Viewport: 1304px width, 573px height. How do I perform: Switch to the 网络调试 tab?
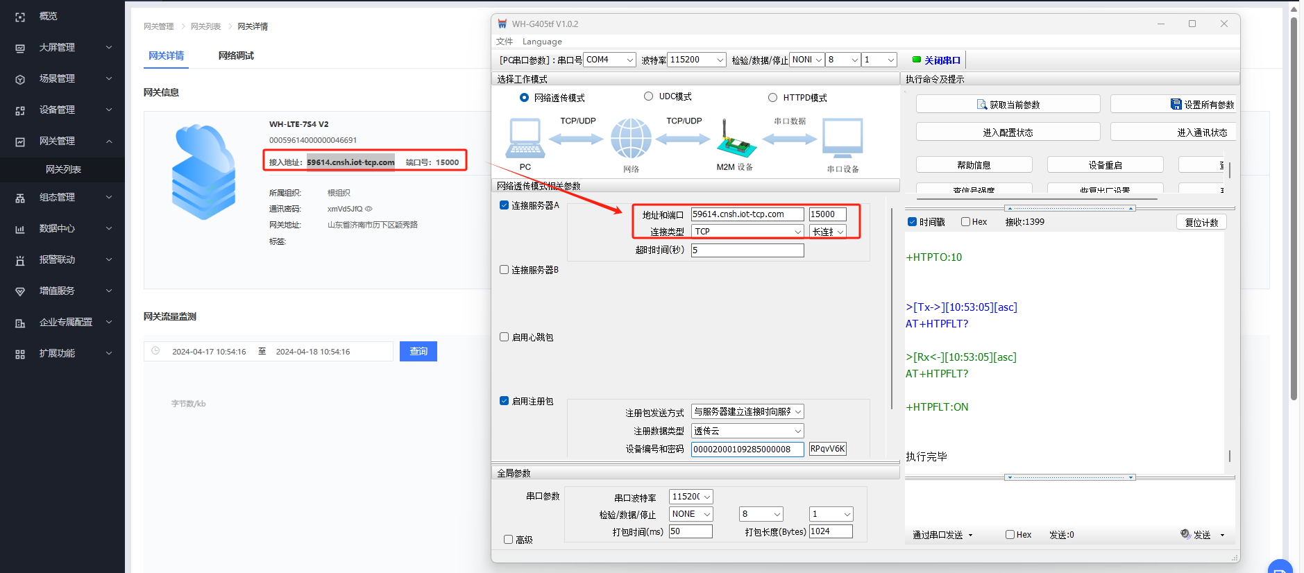[236, 55]
